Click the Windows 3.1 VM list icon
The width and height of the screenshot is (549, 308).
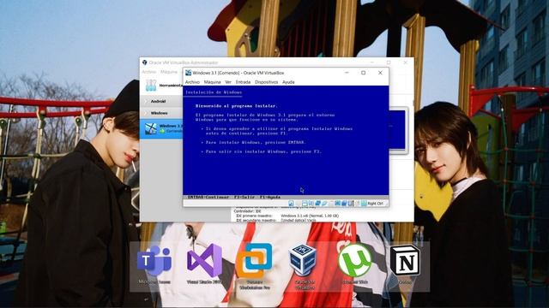151,128
